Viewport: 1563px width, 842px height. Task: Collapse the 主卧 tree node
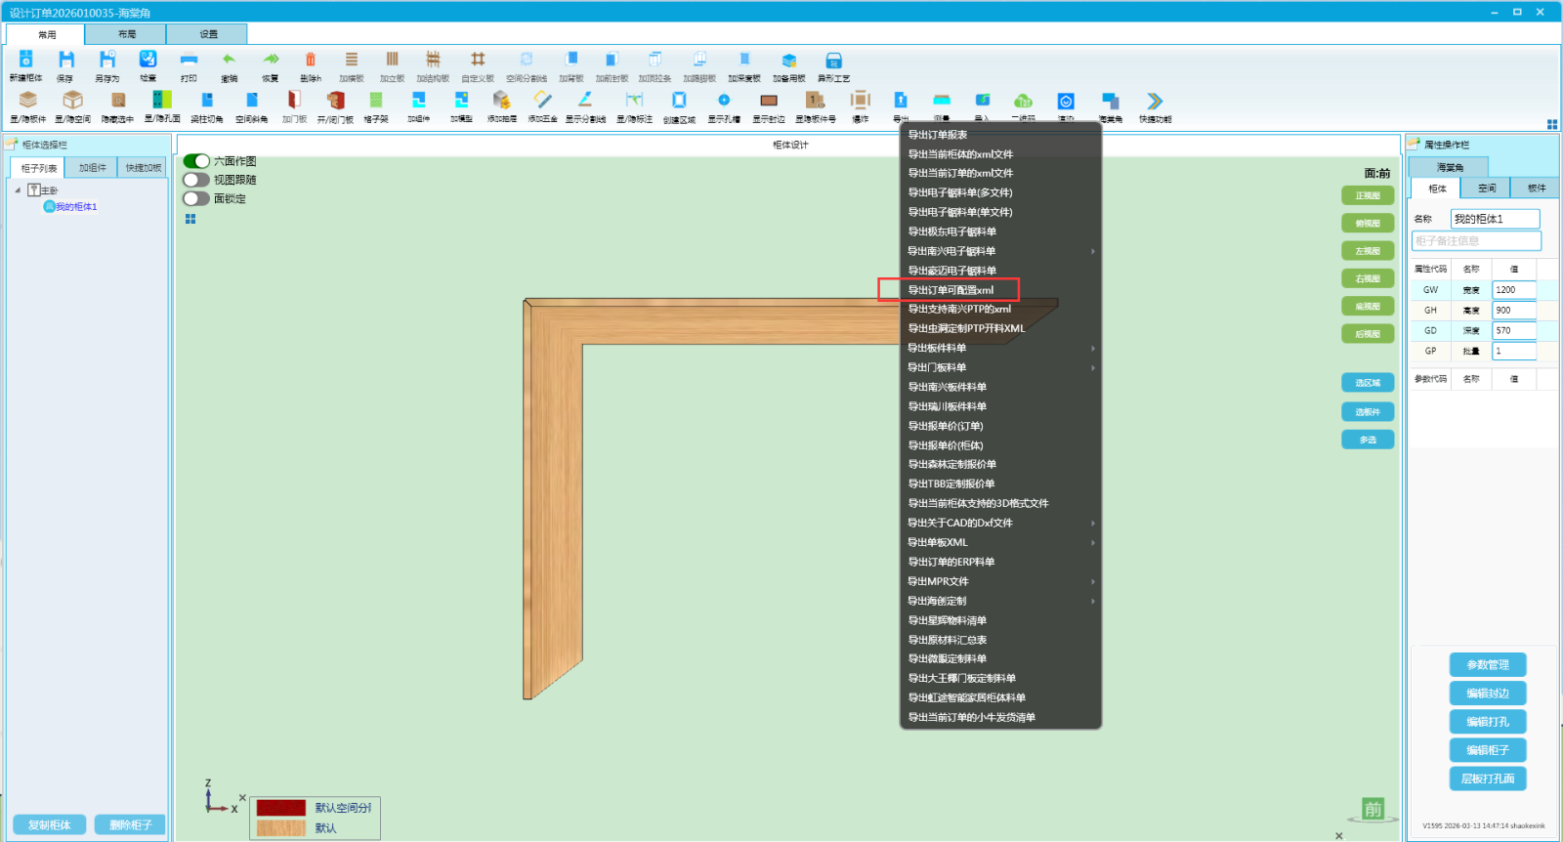(18, 190)
